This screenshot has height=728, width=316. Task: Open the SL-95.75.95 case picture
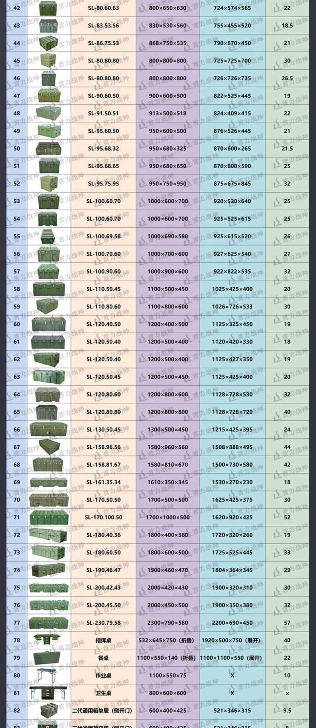[49, 184]
